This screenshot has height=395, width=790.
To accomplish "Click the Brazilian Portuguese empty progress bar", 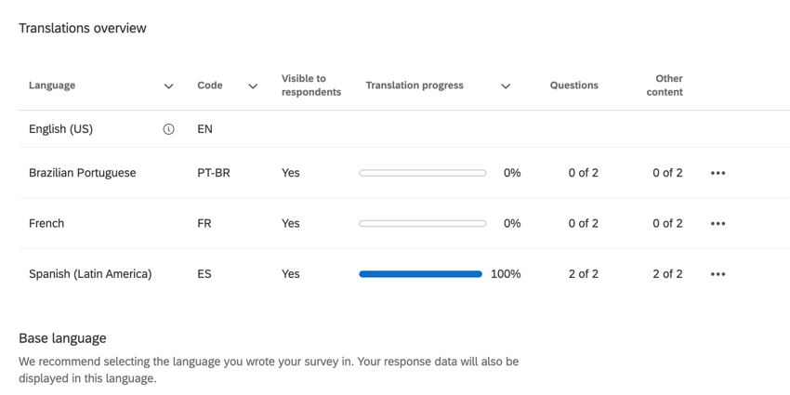I will (x=422, y=173).
